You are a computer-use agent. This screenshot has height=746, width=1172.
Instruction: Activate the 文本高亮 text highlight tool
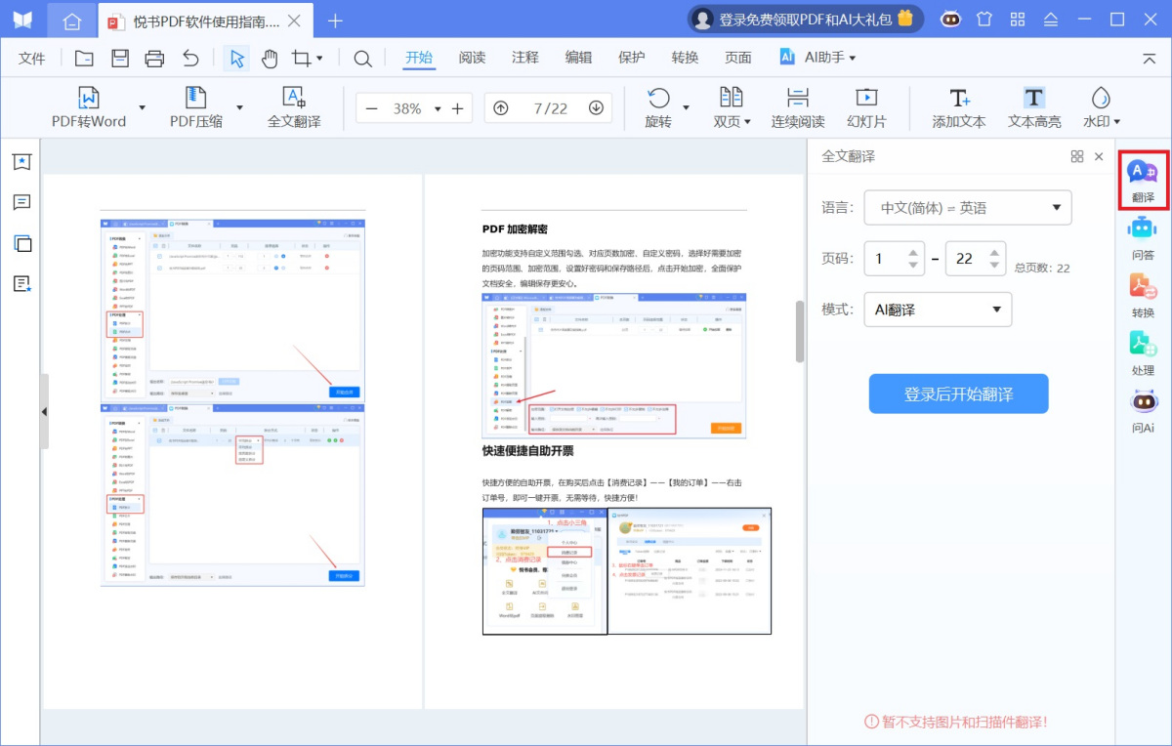pos(1033,107)
